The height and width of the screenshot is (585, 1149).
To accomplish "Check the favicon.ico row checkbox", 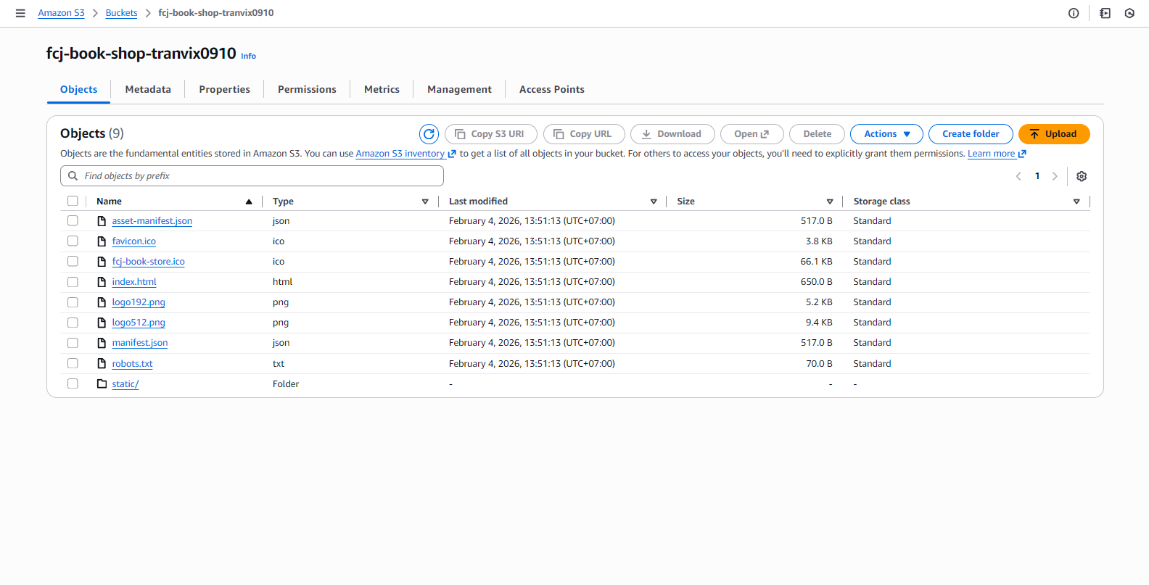I will [x=73, y=241].
